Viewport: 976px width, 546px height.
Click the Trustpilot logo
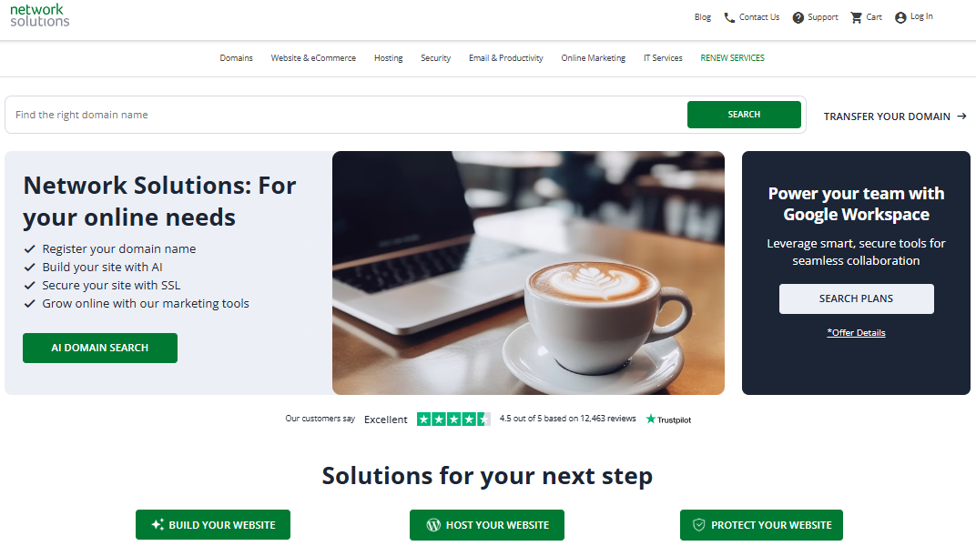pos(668,420)
